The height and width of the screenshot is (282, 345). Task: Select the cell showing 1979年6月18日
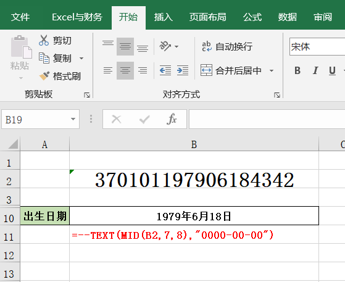[194, 216]
